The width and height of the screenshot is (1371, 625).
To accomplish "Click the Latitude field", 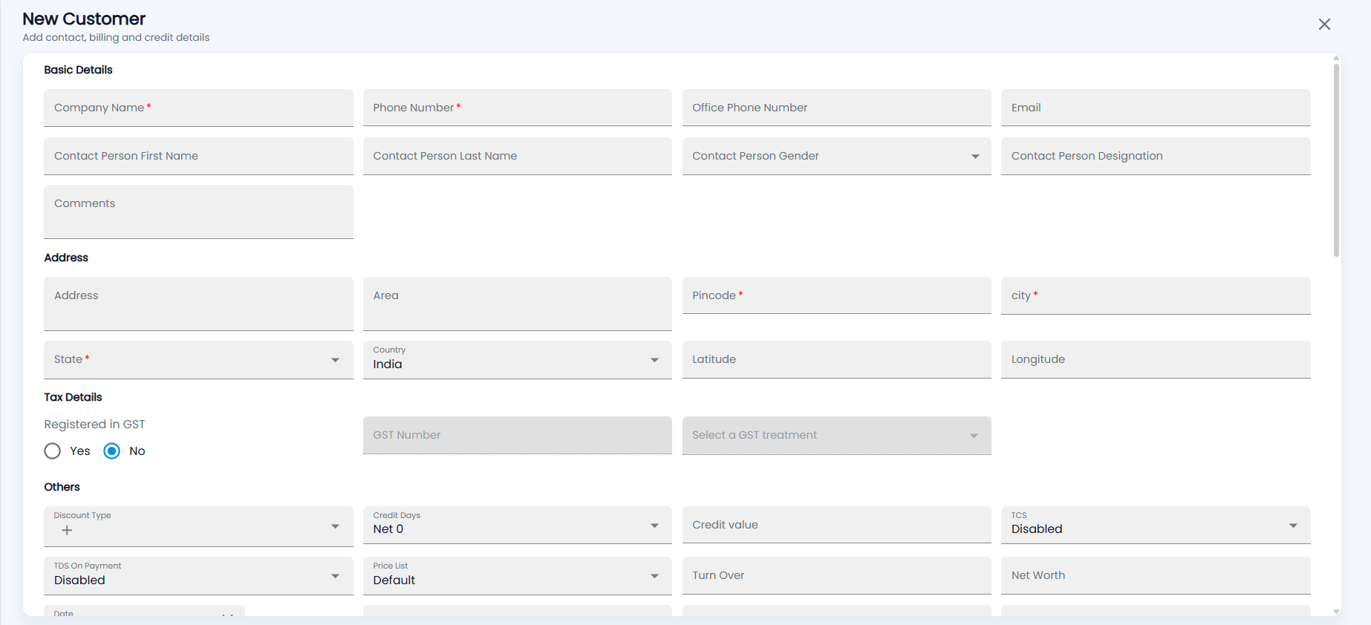I will coord(836,360).
